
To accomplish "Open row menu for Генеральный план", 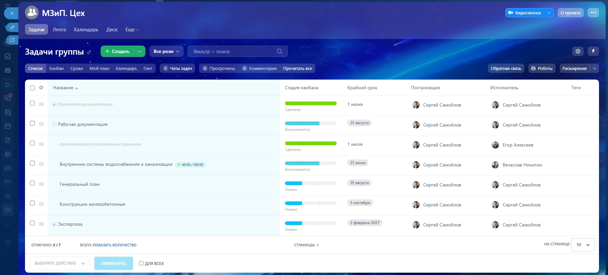I will [x=41, y=184].
